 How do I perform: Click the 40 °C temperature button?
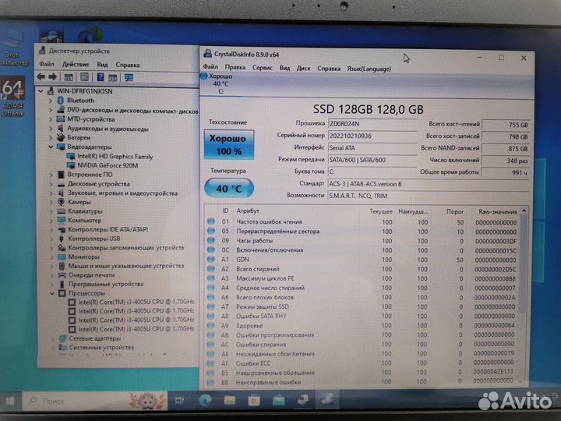[229, 188]
